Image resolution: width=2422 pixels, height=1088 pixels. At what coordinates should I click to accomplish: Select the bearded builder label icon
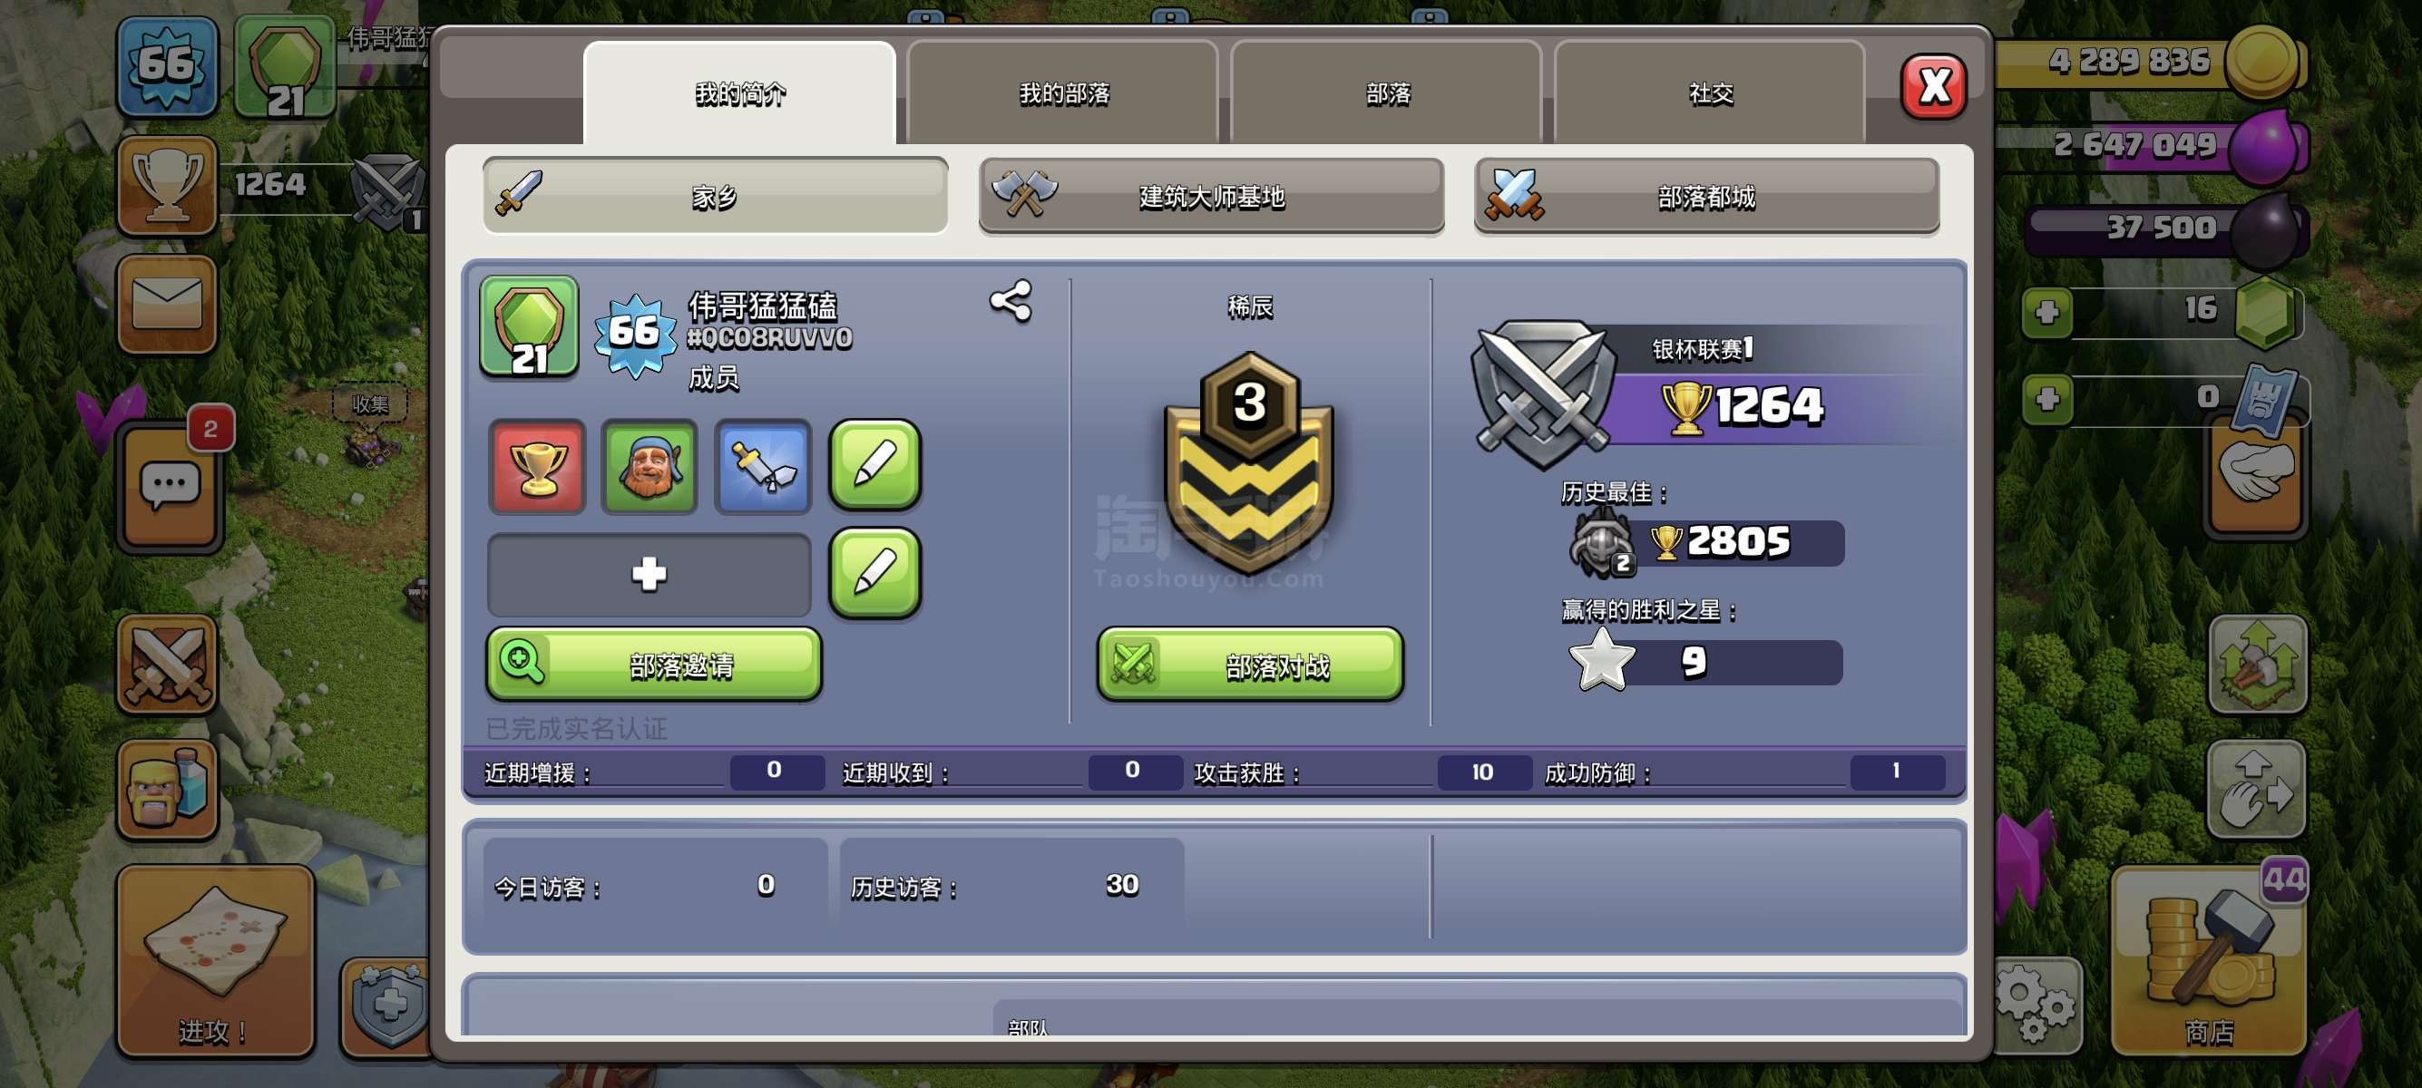click(649, 467)
